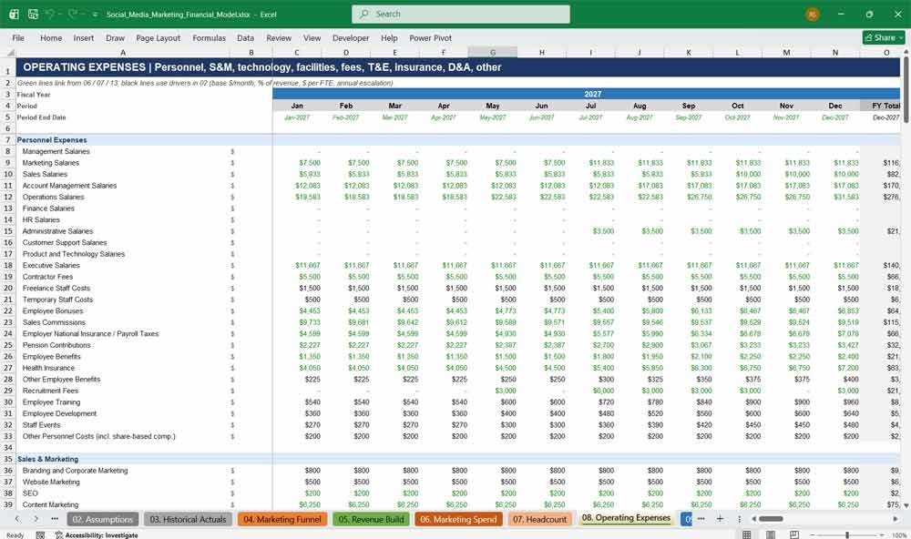The width and height of the screenshot is (911, 539).
Task: Open the Insert ribbon tab
Action: click(84, 37)
